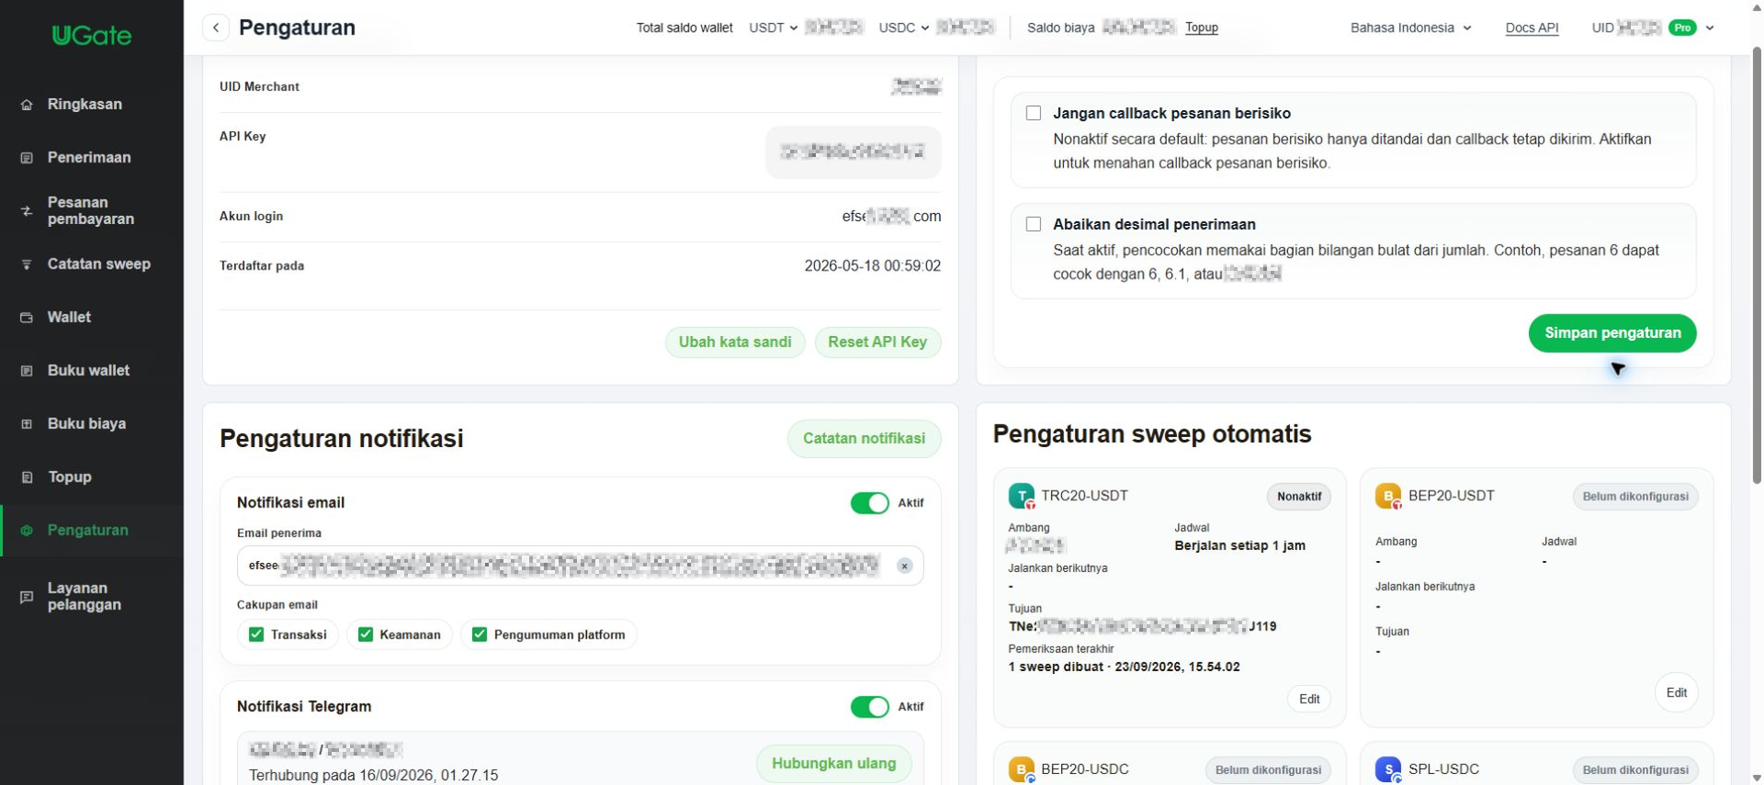Click the Reset API Key button
1764x785 pixels.
877,342
